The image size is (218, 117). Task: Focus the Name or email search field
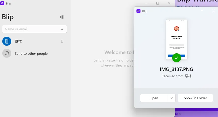point(31,29)
